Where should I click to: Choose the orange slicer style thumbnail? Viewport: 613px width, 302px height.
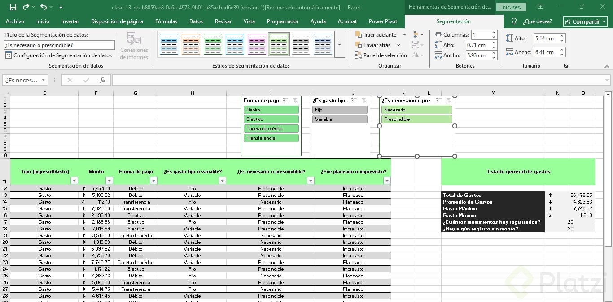click(191, 44)
